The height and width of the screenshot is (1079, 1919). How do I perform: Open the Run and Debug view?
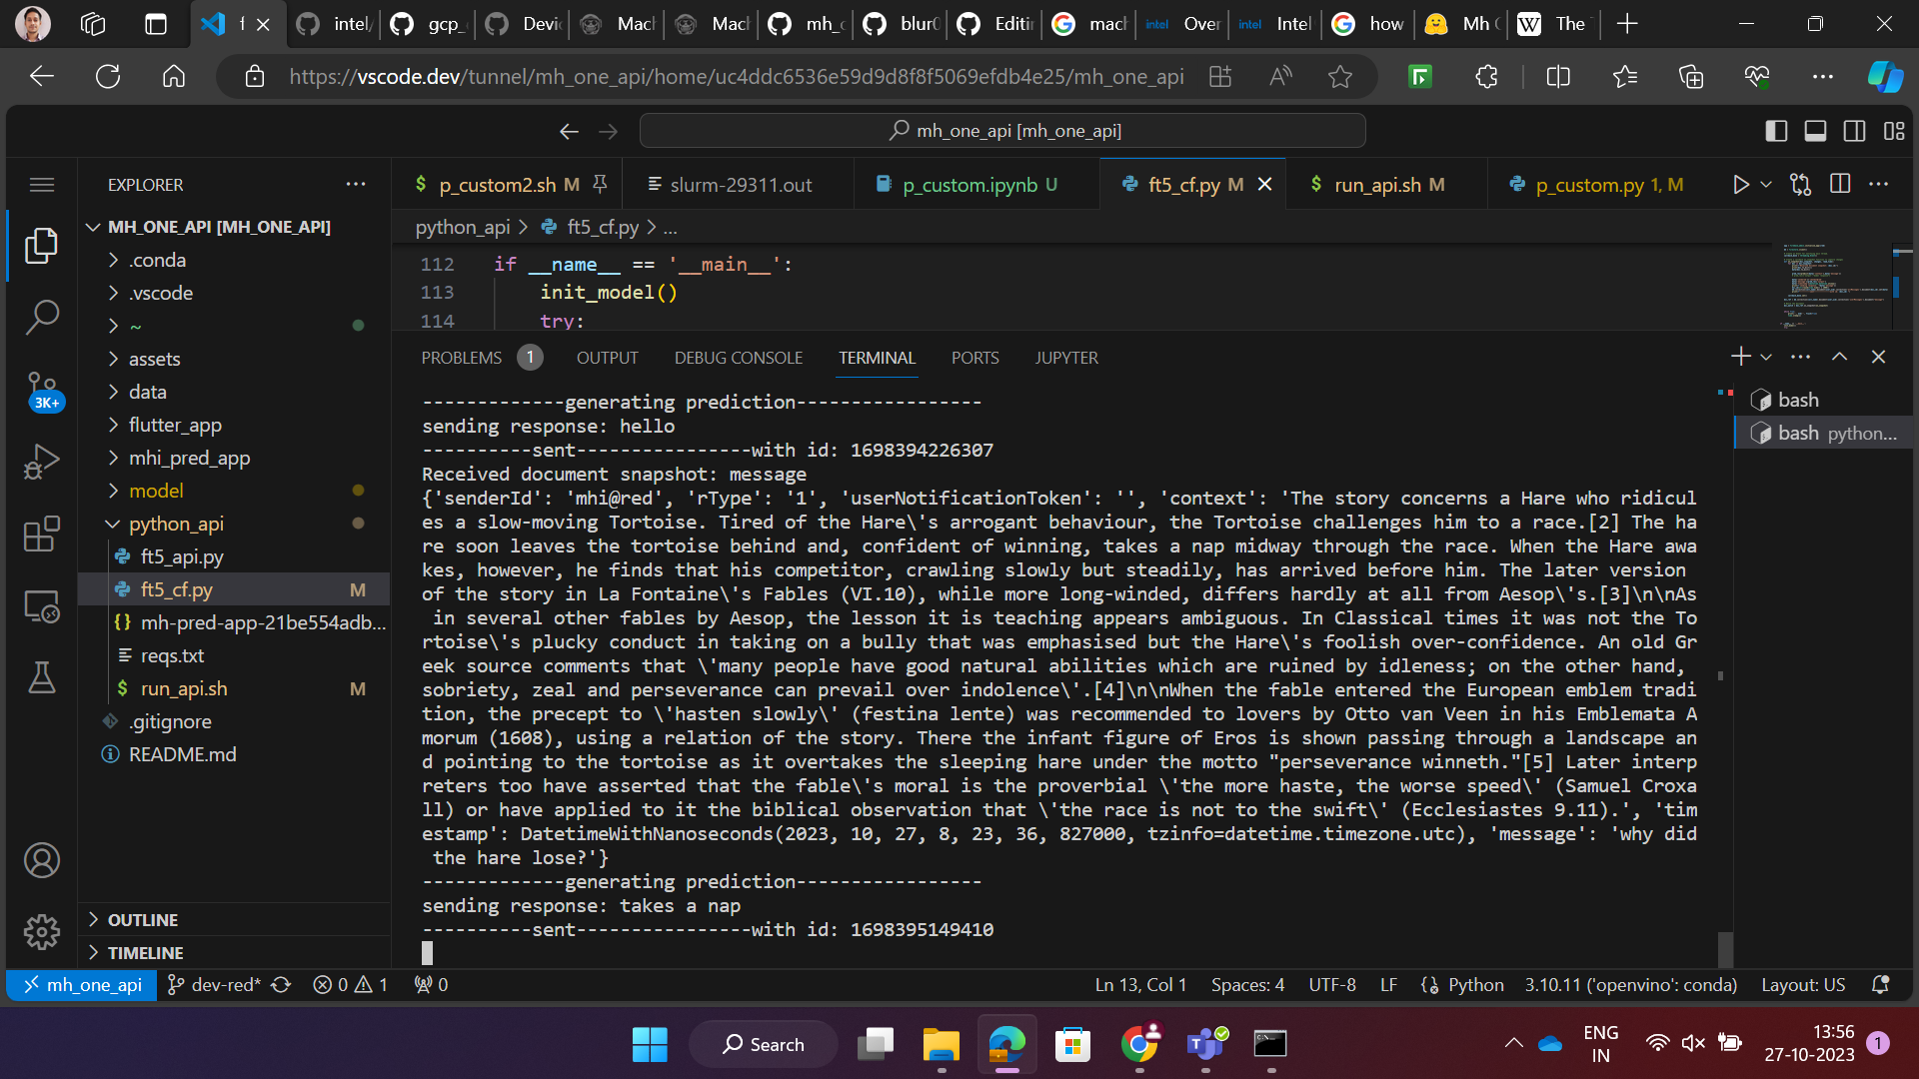(42, 461)
